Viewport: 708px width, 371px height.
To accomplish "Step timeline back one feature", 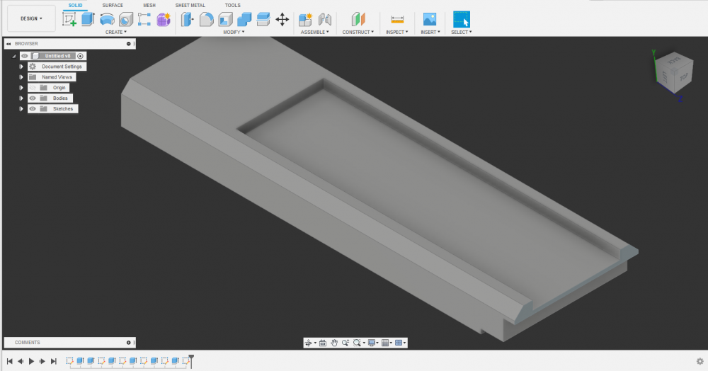I will (21, 361).
